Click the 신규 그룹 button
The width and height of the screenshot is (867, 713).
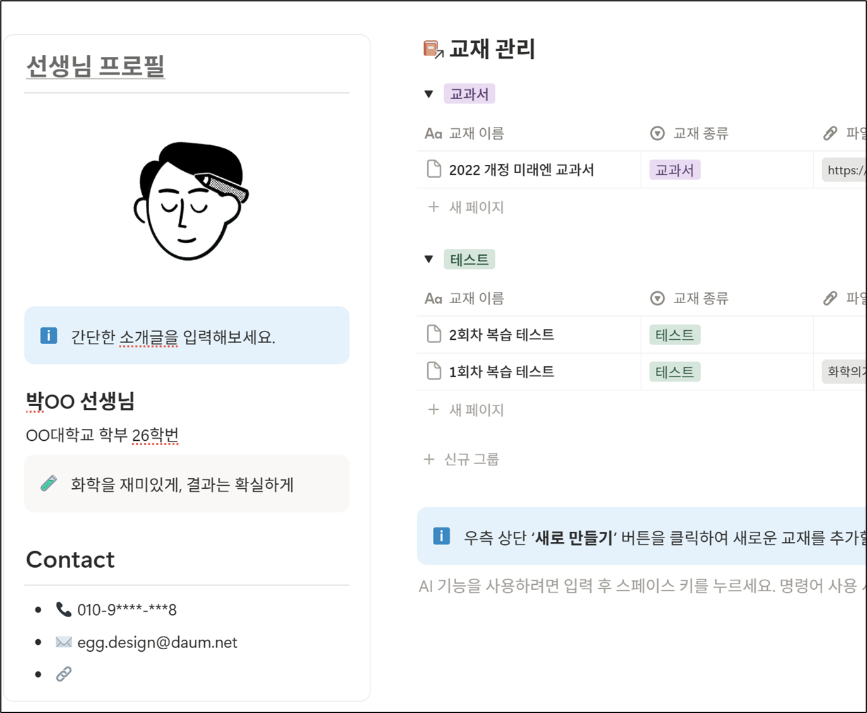tap(461, 459)
